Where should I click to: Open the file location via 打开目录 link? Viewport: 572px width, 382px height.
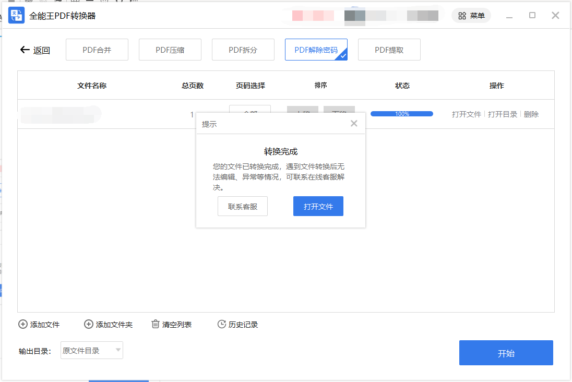[502, 114]
